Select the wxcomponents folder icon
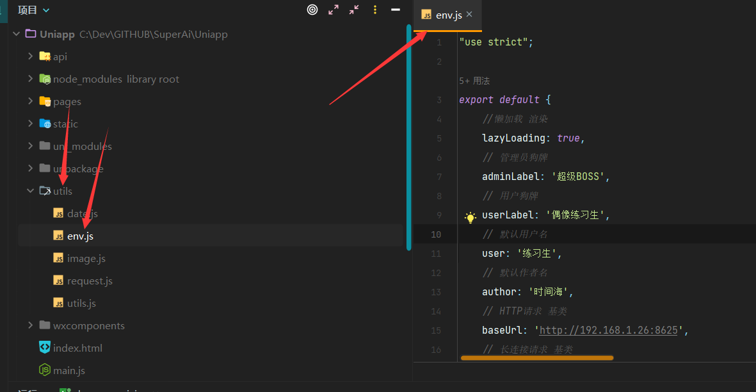Image resolution: width=756 pixels, height=392 pixels. coord(45,325)
